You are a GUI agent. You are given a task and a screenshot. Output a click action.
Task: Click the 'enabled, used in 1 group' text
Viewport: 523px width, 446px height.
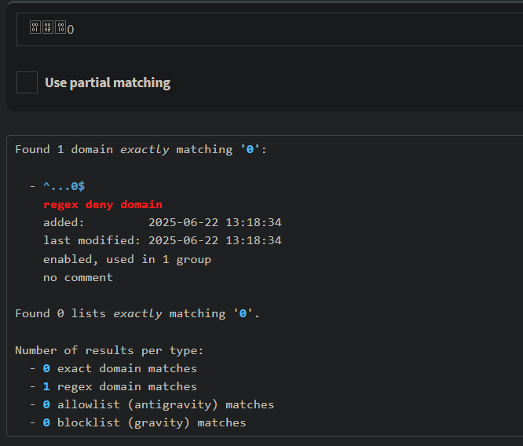(127, 259)
